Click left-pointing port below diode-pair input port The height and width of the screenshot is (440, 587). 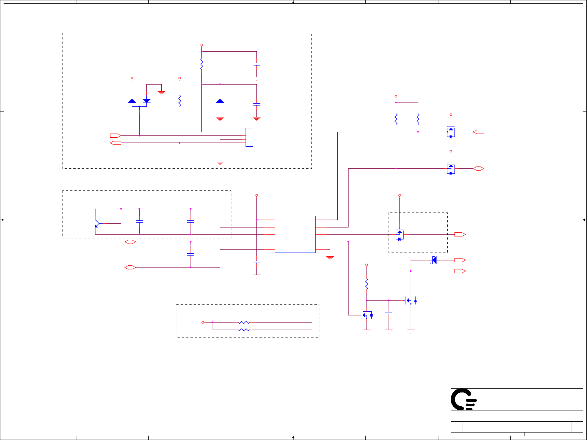[x=115, y=143]
